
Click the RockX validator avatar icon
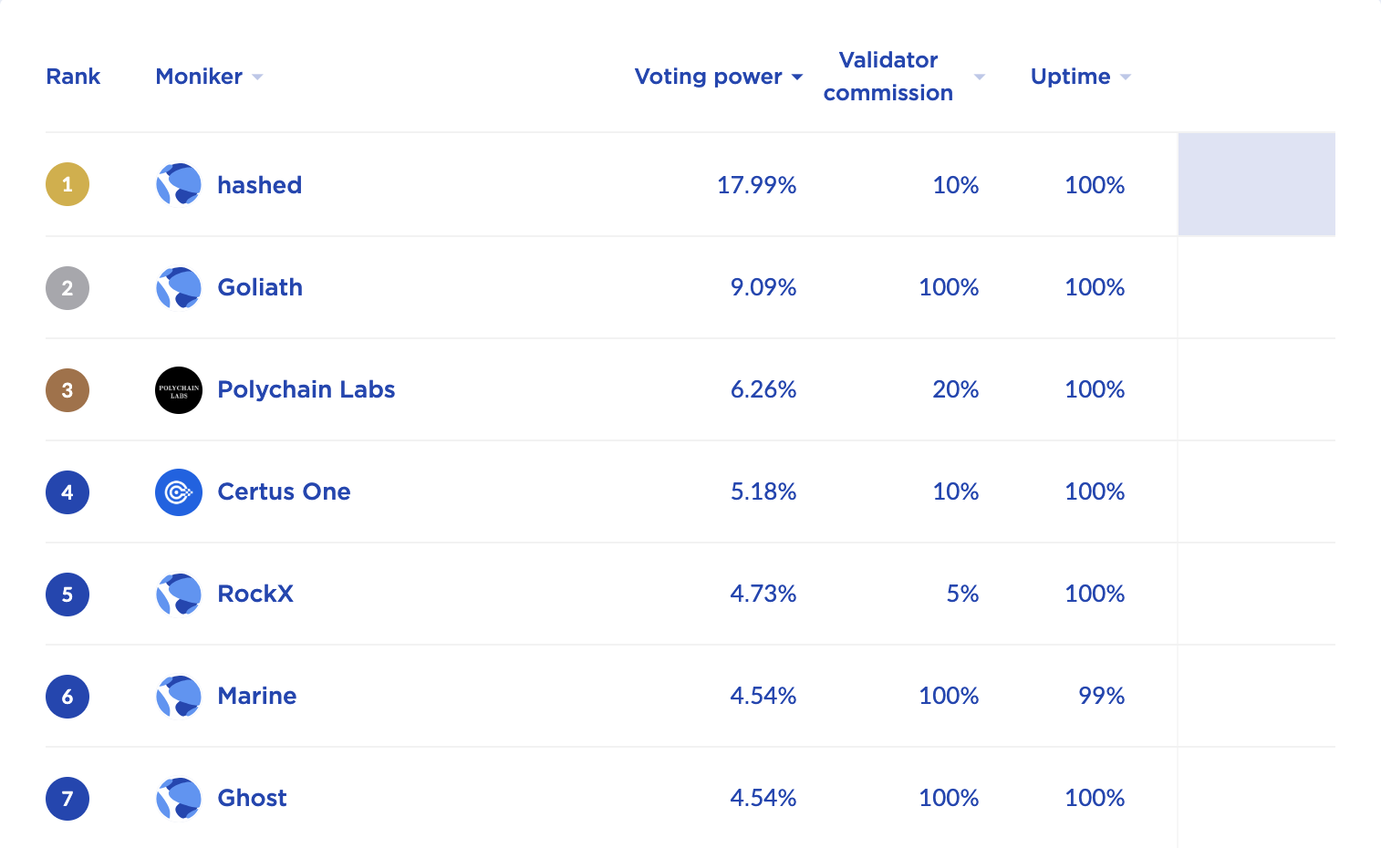click(x=179, y=595)
